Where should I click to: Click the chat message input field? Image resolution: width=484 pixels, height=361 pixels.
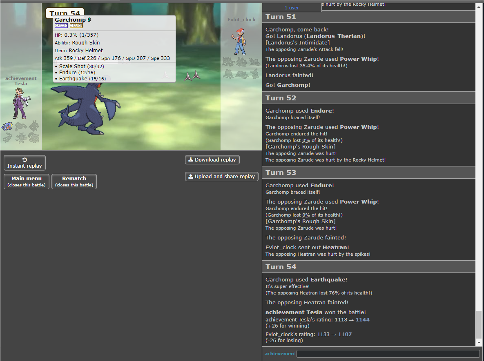pos(388,354)
